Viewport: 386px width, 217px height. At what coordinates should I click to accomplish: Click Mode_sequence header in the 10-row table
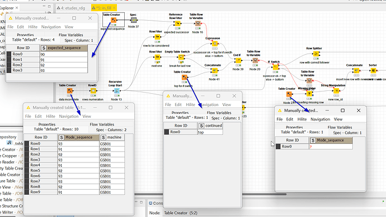pos(78,137)
